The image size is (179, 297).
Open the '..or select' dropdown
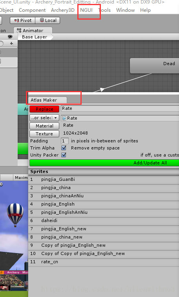point(44,118)
